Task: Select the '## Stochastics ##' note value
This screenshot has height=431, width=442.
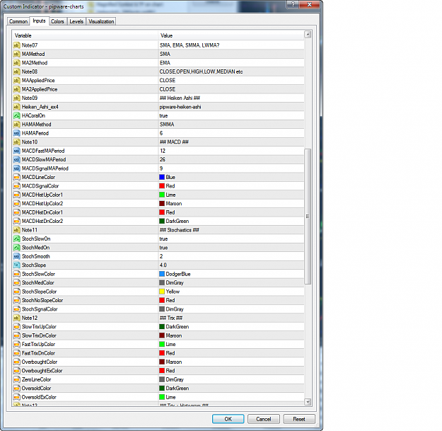Action: click(180, 230)
